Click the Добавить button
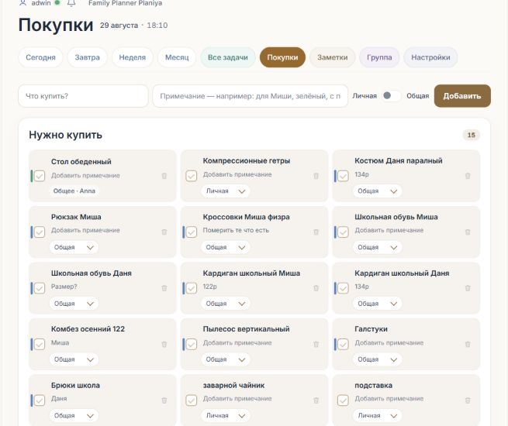 [462, 96]
